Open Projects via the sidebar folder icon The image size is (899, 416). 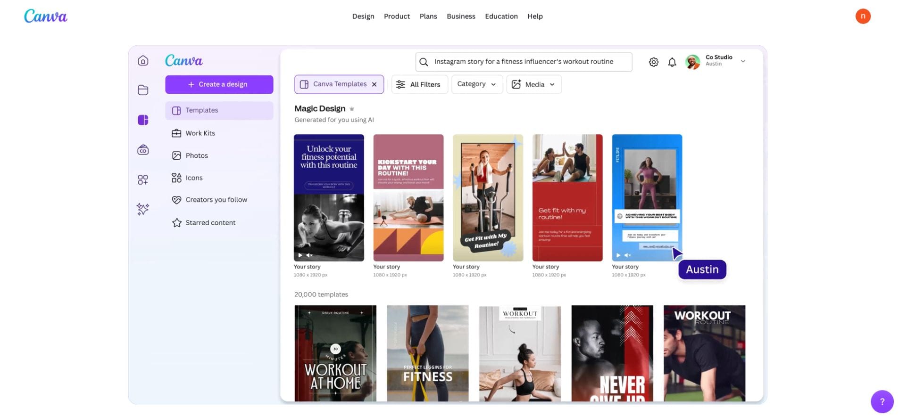point(143,90)
